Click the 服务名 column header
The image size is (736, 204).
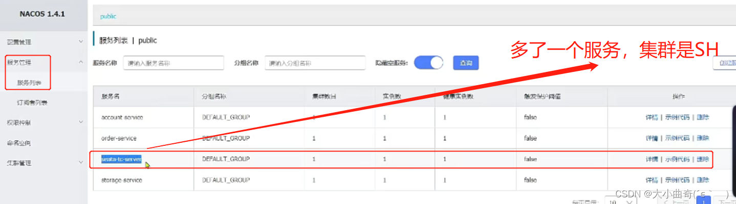110,96
